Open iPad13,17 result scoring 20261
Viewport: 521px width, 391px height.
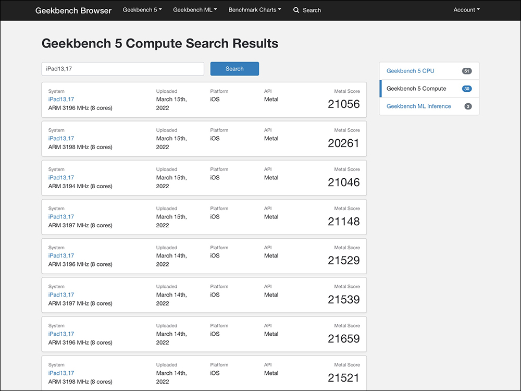(x=61, y=139)
